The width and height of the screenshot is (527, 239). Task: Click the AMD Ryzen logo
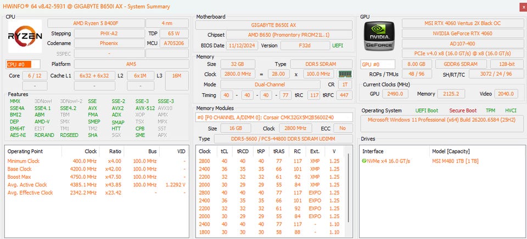point(24,36)
